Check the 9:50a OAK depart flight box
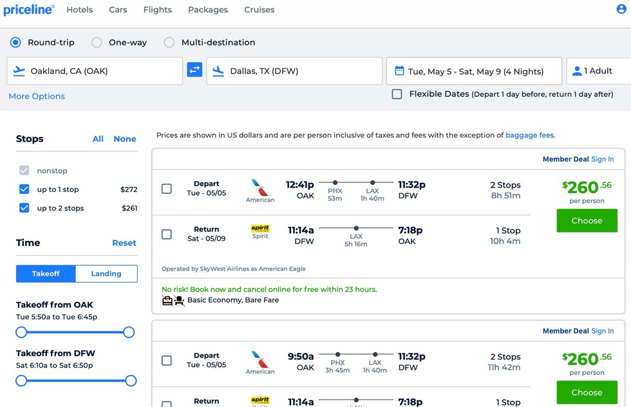The image size is (631, 407). click(167, 361)
